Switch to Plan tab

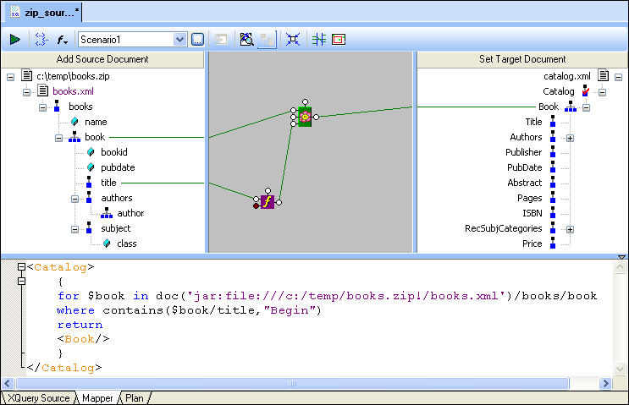point(135,398)
